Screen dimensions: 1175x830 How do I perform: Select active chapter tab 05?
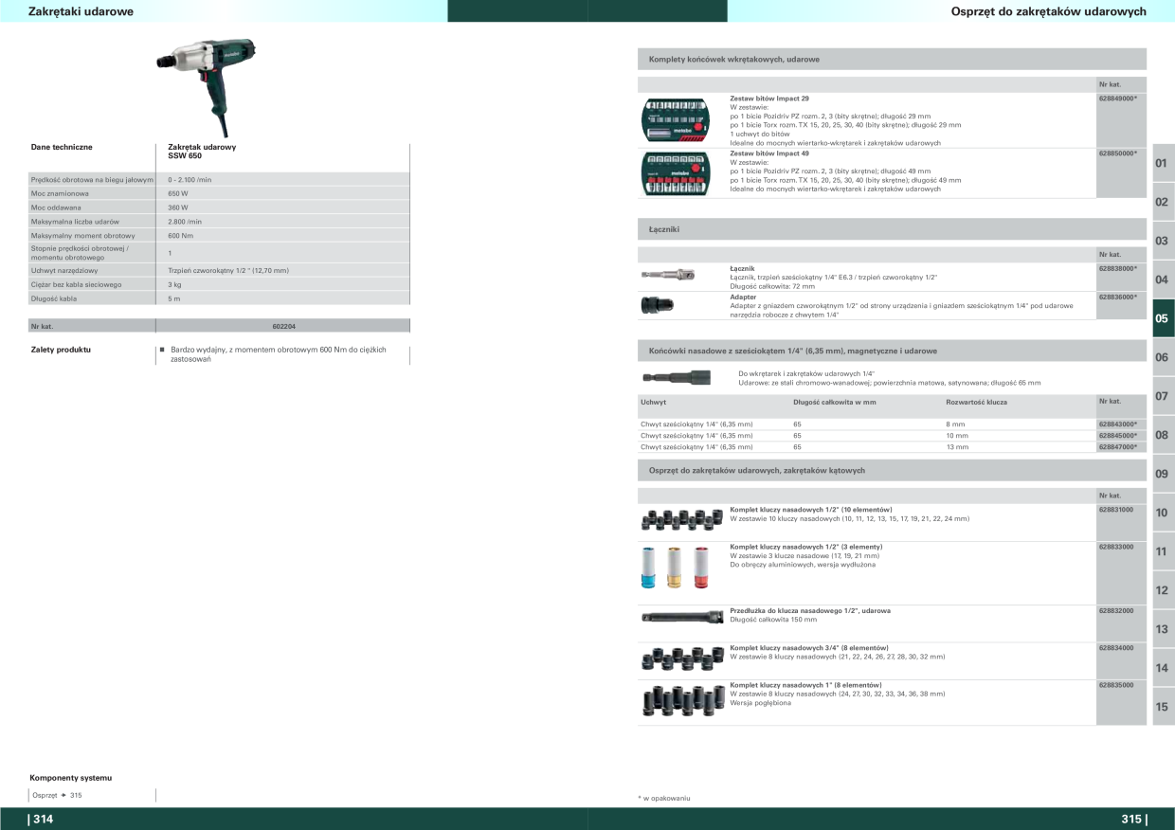click(x=1163, y=318)
